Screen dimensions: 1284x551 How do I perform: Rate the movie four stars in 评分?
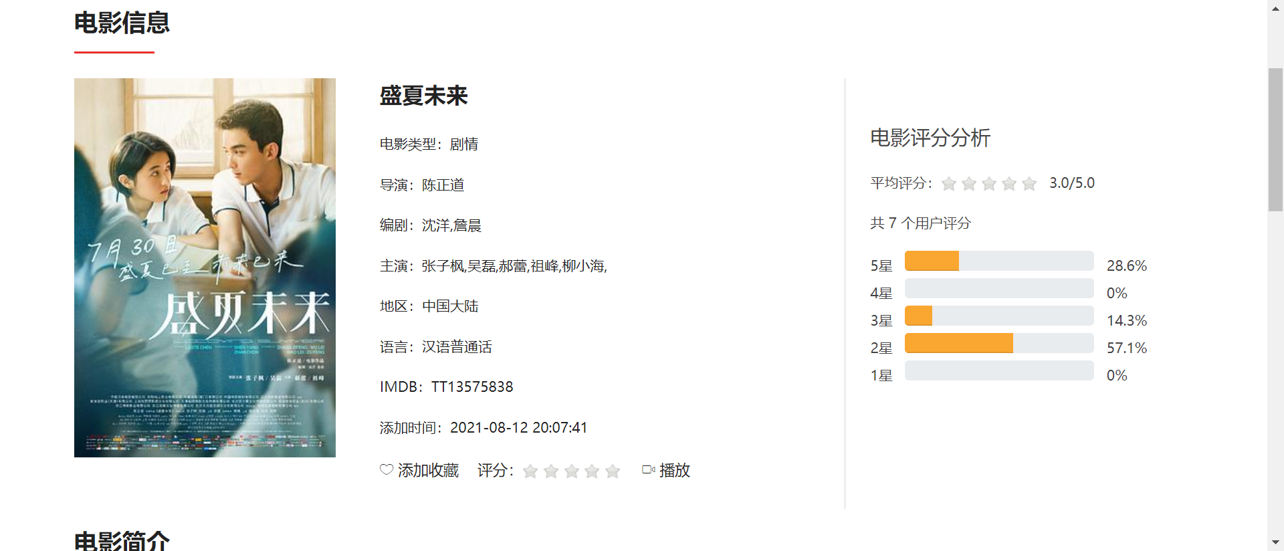point(592,471)
